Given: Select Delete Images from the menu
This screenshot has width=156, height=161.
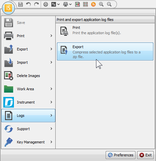Looking at the screenshot, I should point(28,76).
